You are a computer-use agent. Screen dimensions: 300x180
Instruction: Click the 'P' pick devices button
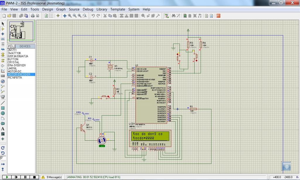(x=9, y=46)
